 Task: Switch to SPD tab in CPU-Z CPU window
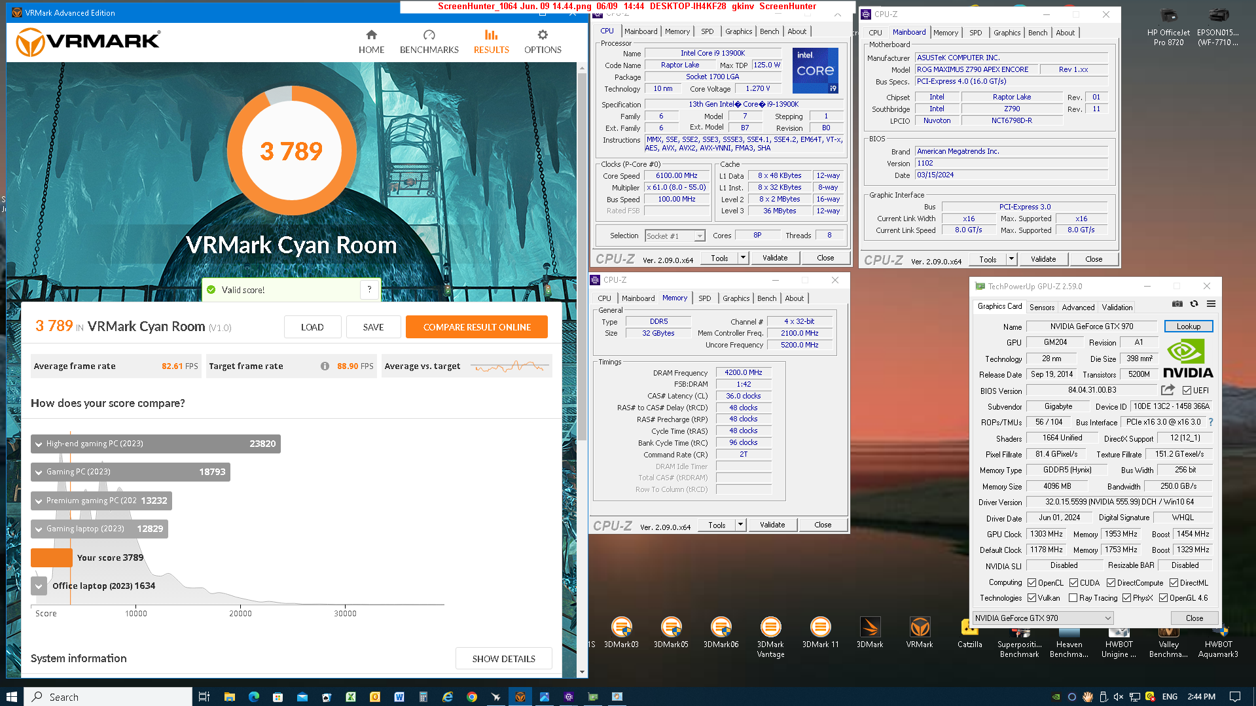[x=708, y=31]
